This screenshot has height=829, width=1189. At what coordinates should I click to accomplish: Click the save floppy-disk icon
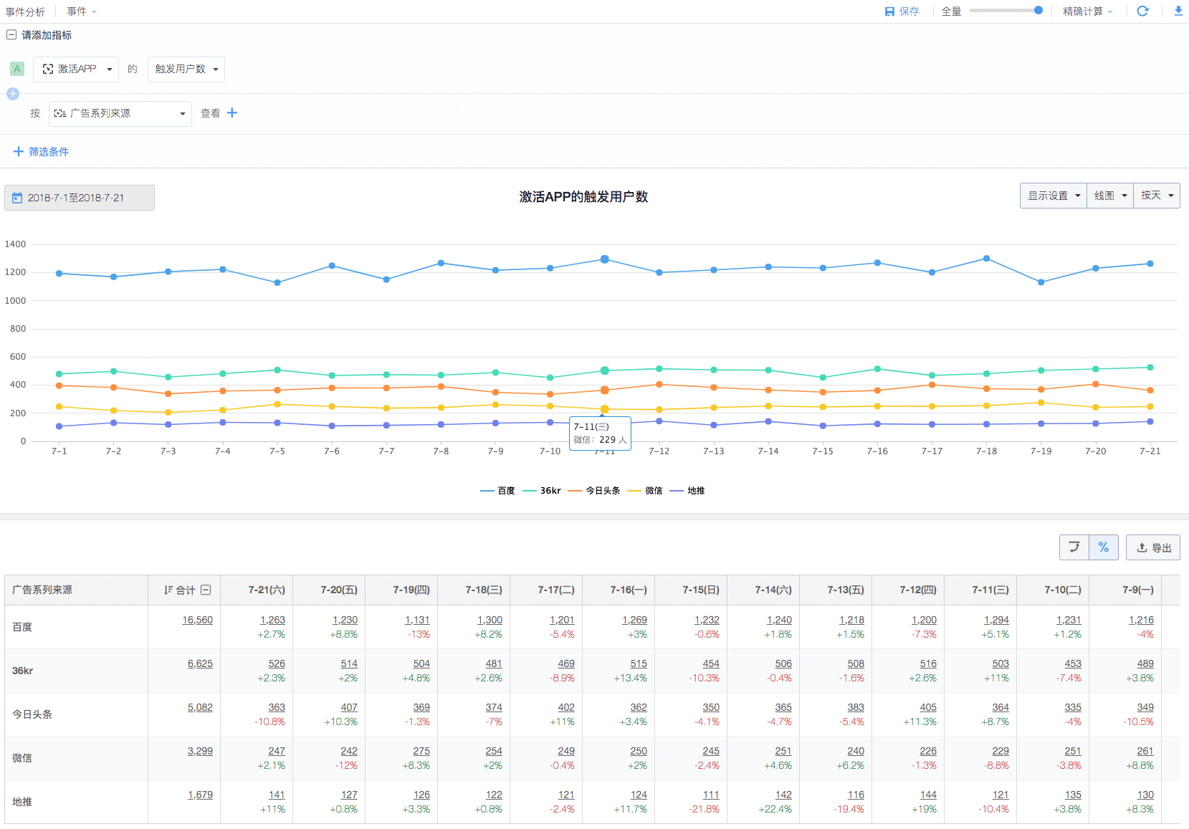pos(889,11)
